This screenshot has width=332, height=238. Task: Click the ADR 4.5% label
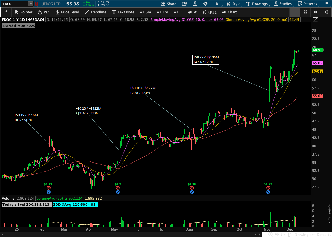click(x=26, y=26)
